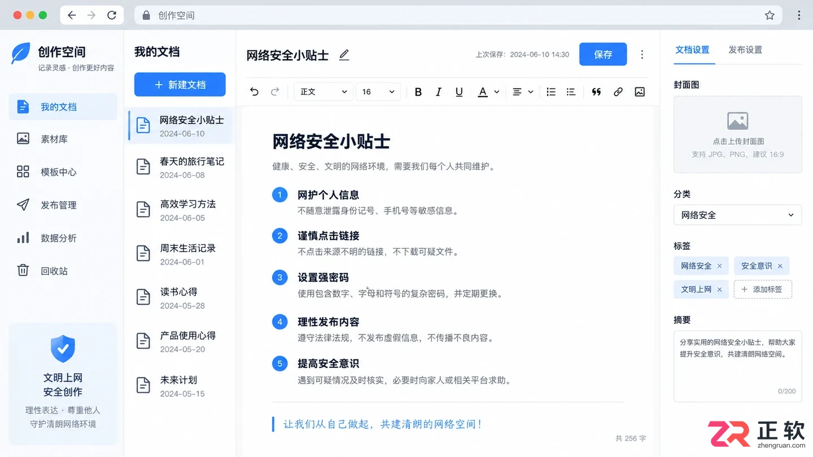Click the 保存 button
813x457 pixels.
pos(603,55)
